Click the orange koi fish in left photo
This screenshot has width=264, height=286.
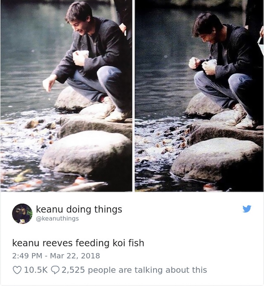click(80, 180)
